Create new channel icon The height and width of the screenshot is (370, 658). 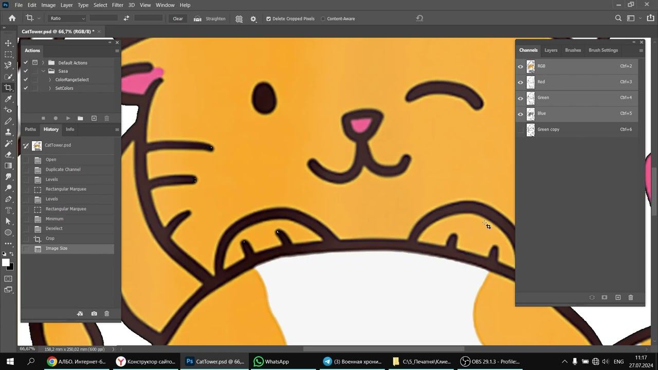pos(618,298)
